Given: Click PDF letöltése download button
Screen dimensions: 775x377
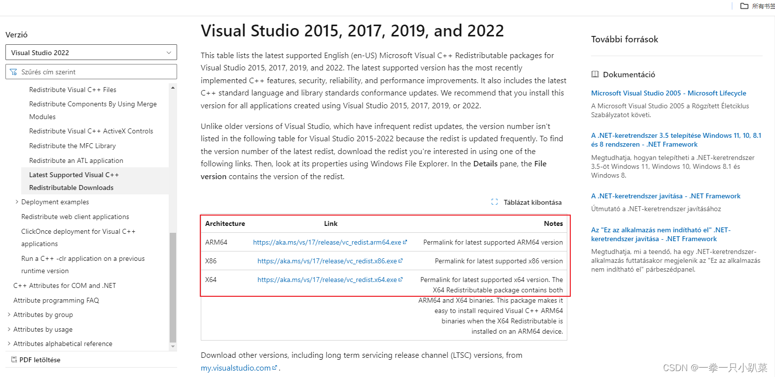Looking at the screenshot, I should [36, 360].
